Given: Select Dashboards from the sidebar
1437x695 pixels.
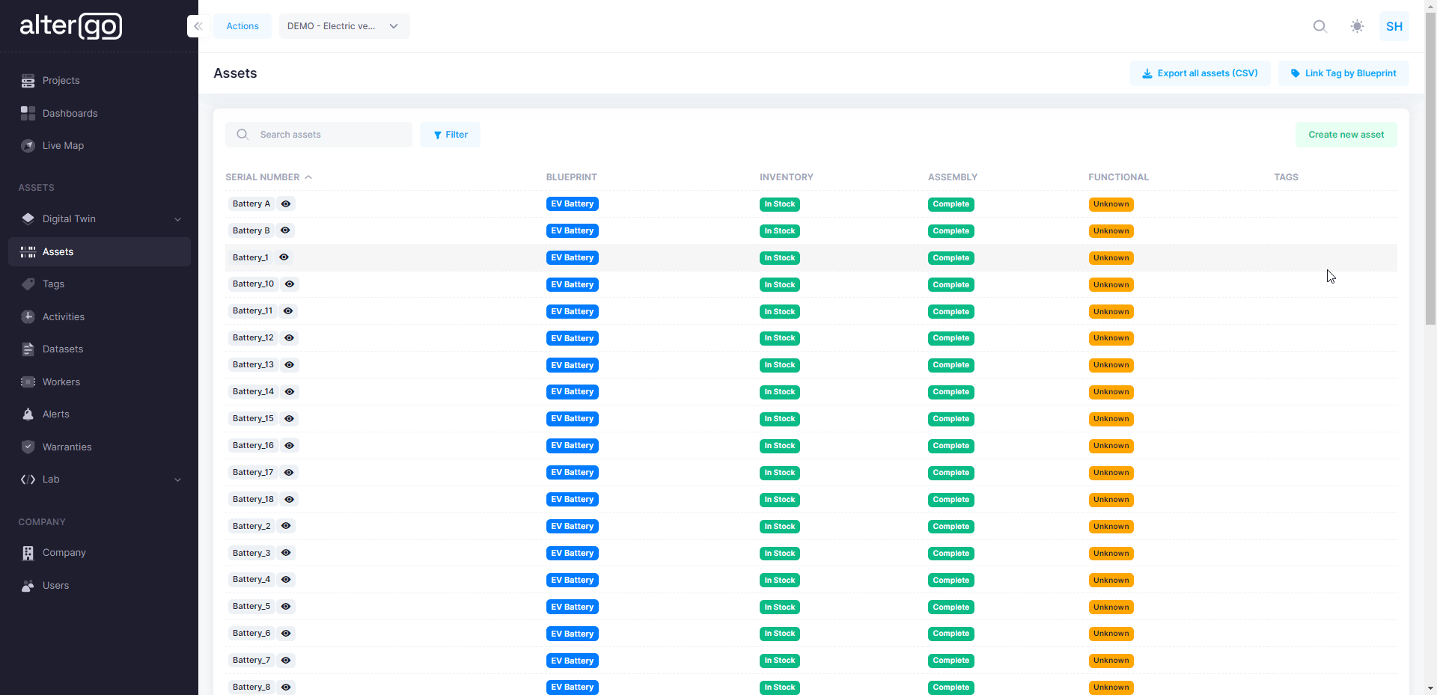Looking at the screenshot, I should pyautogui.click(x=70, y=113).
